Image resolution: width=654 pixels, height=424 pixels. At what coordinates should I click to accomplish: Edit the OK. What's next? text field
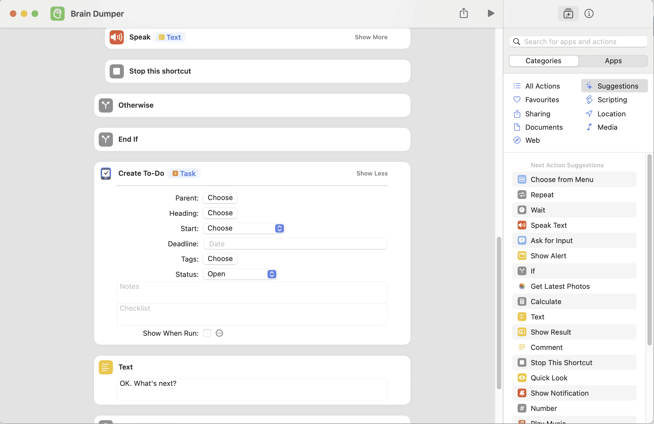coord(252,389)
